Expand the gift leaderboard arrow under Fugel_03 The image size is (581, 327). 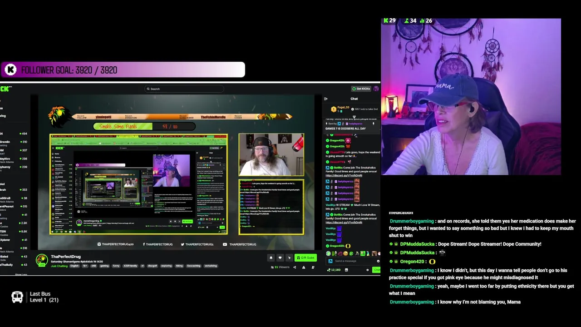point(354,116)
